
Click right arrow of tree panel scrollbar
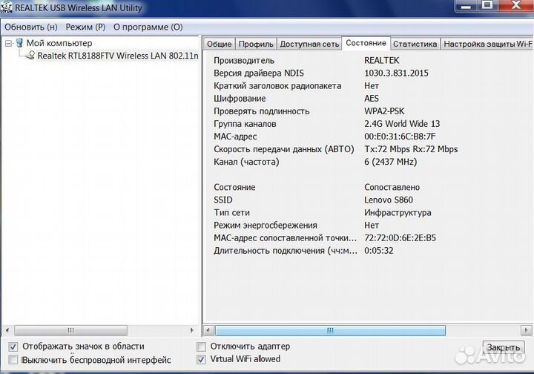(x=192, y=330)
